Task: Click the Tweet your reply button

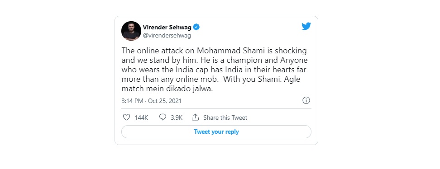Action: tap(216, 132)
